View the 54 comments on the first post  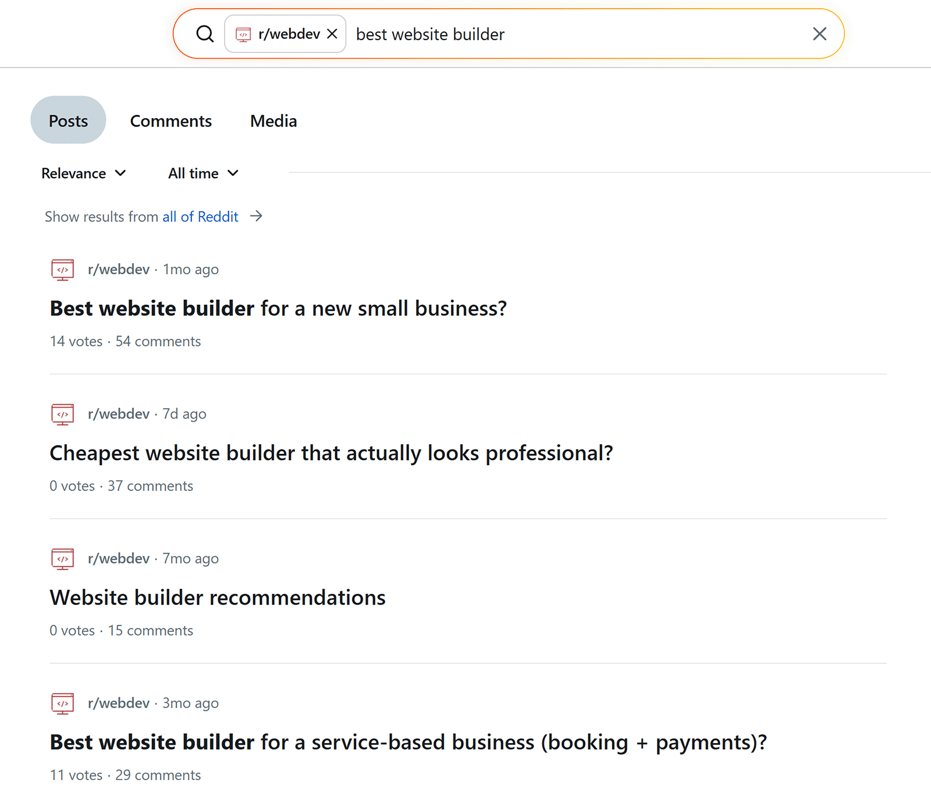158,341
